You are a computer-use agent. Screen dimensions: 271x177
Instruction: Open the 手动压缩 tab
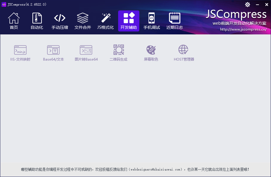60,21
